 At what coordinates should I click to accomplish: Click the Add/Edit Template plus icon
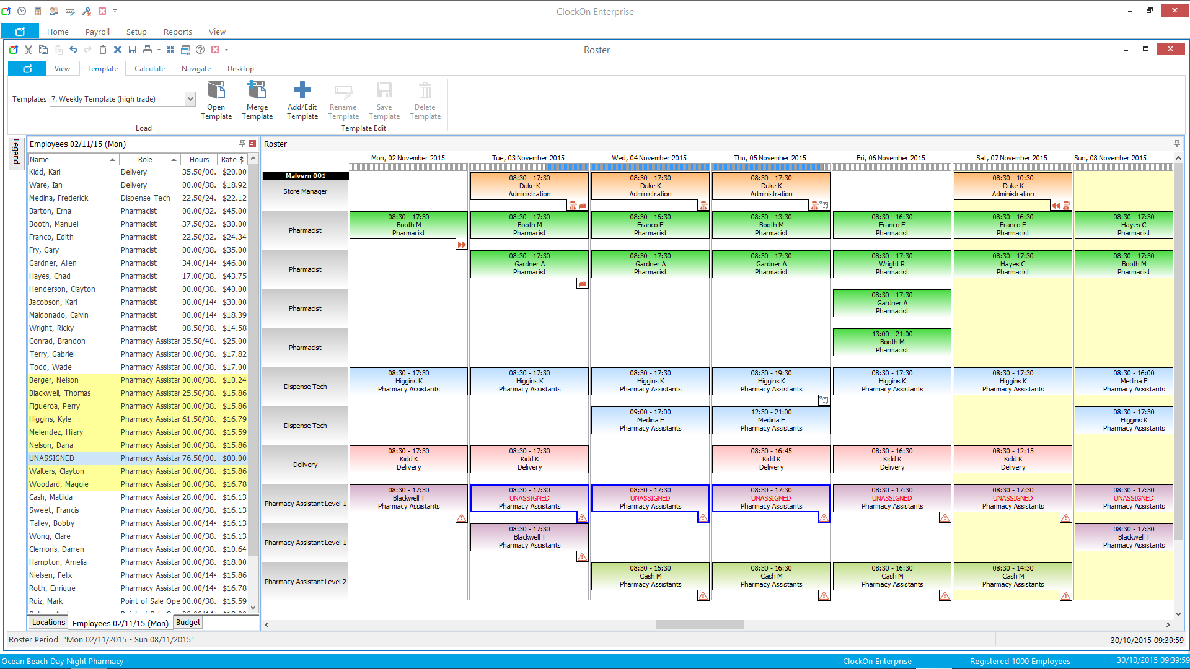coord(302,91)
